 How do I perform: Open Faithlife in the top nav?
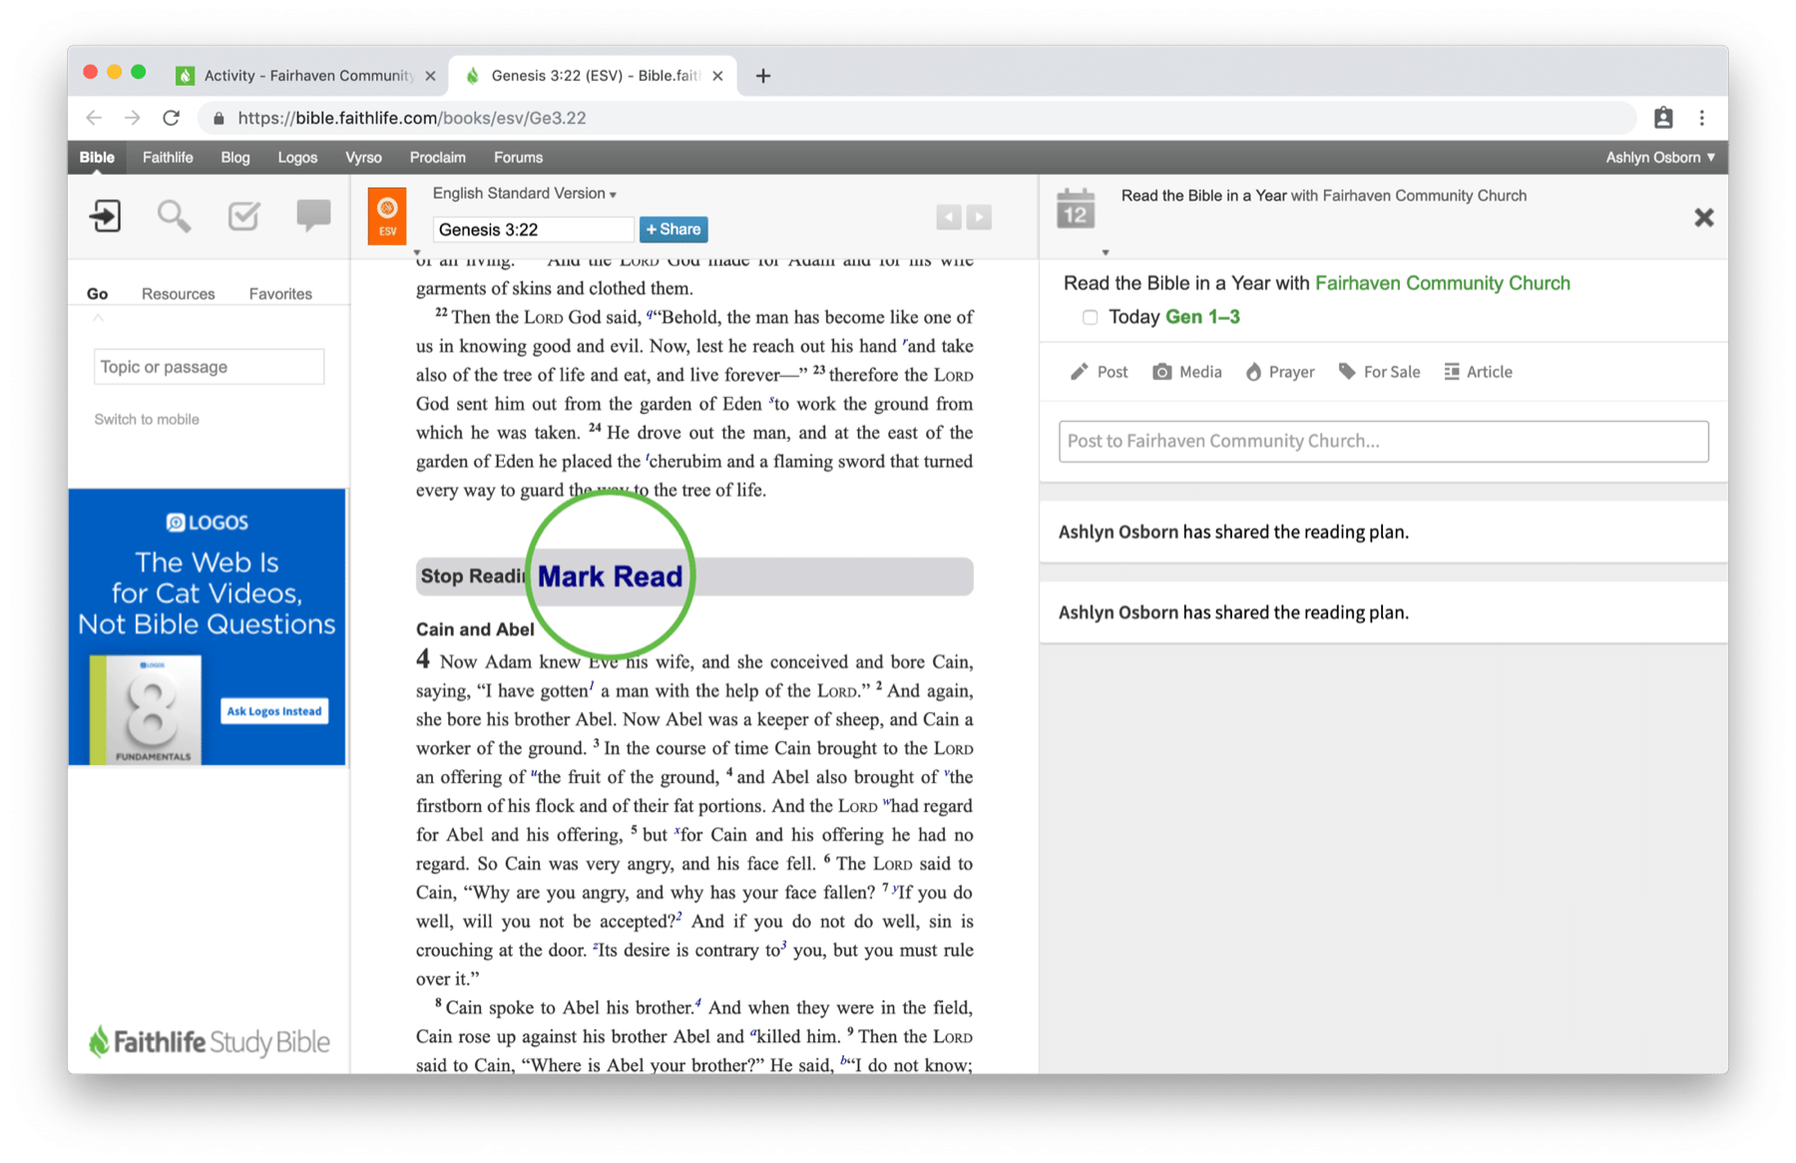[168, 158]
